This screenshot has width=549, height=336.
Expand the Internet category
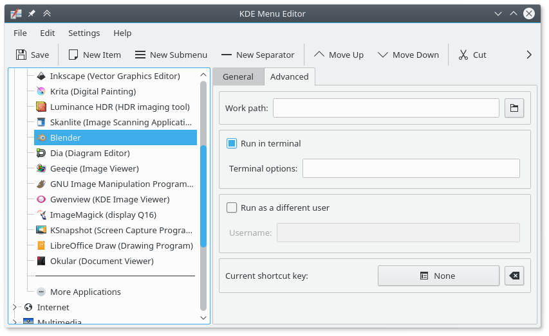coord(15,307)
